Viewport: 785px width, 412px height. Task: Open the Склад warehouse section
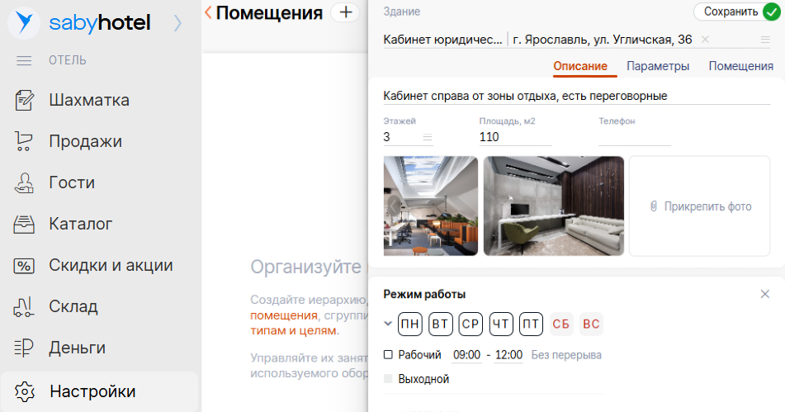coord(73,307)
